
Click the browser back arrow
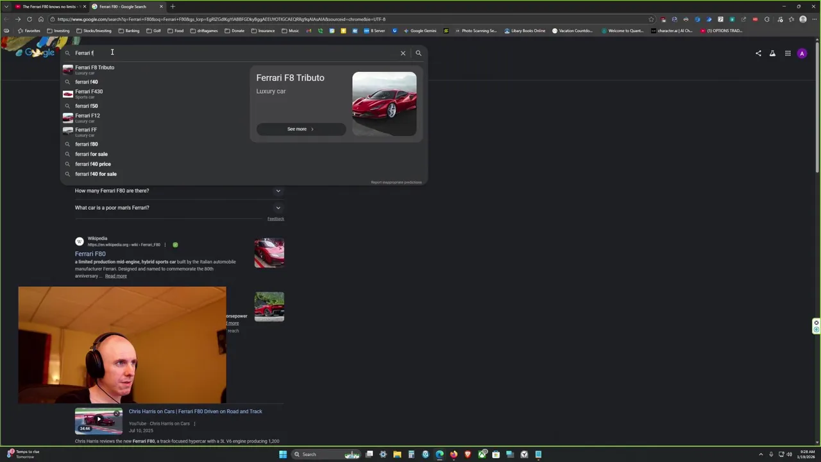(x=6, y=19)
